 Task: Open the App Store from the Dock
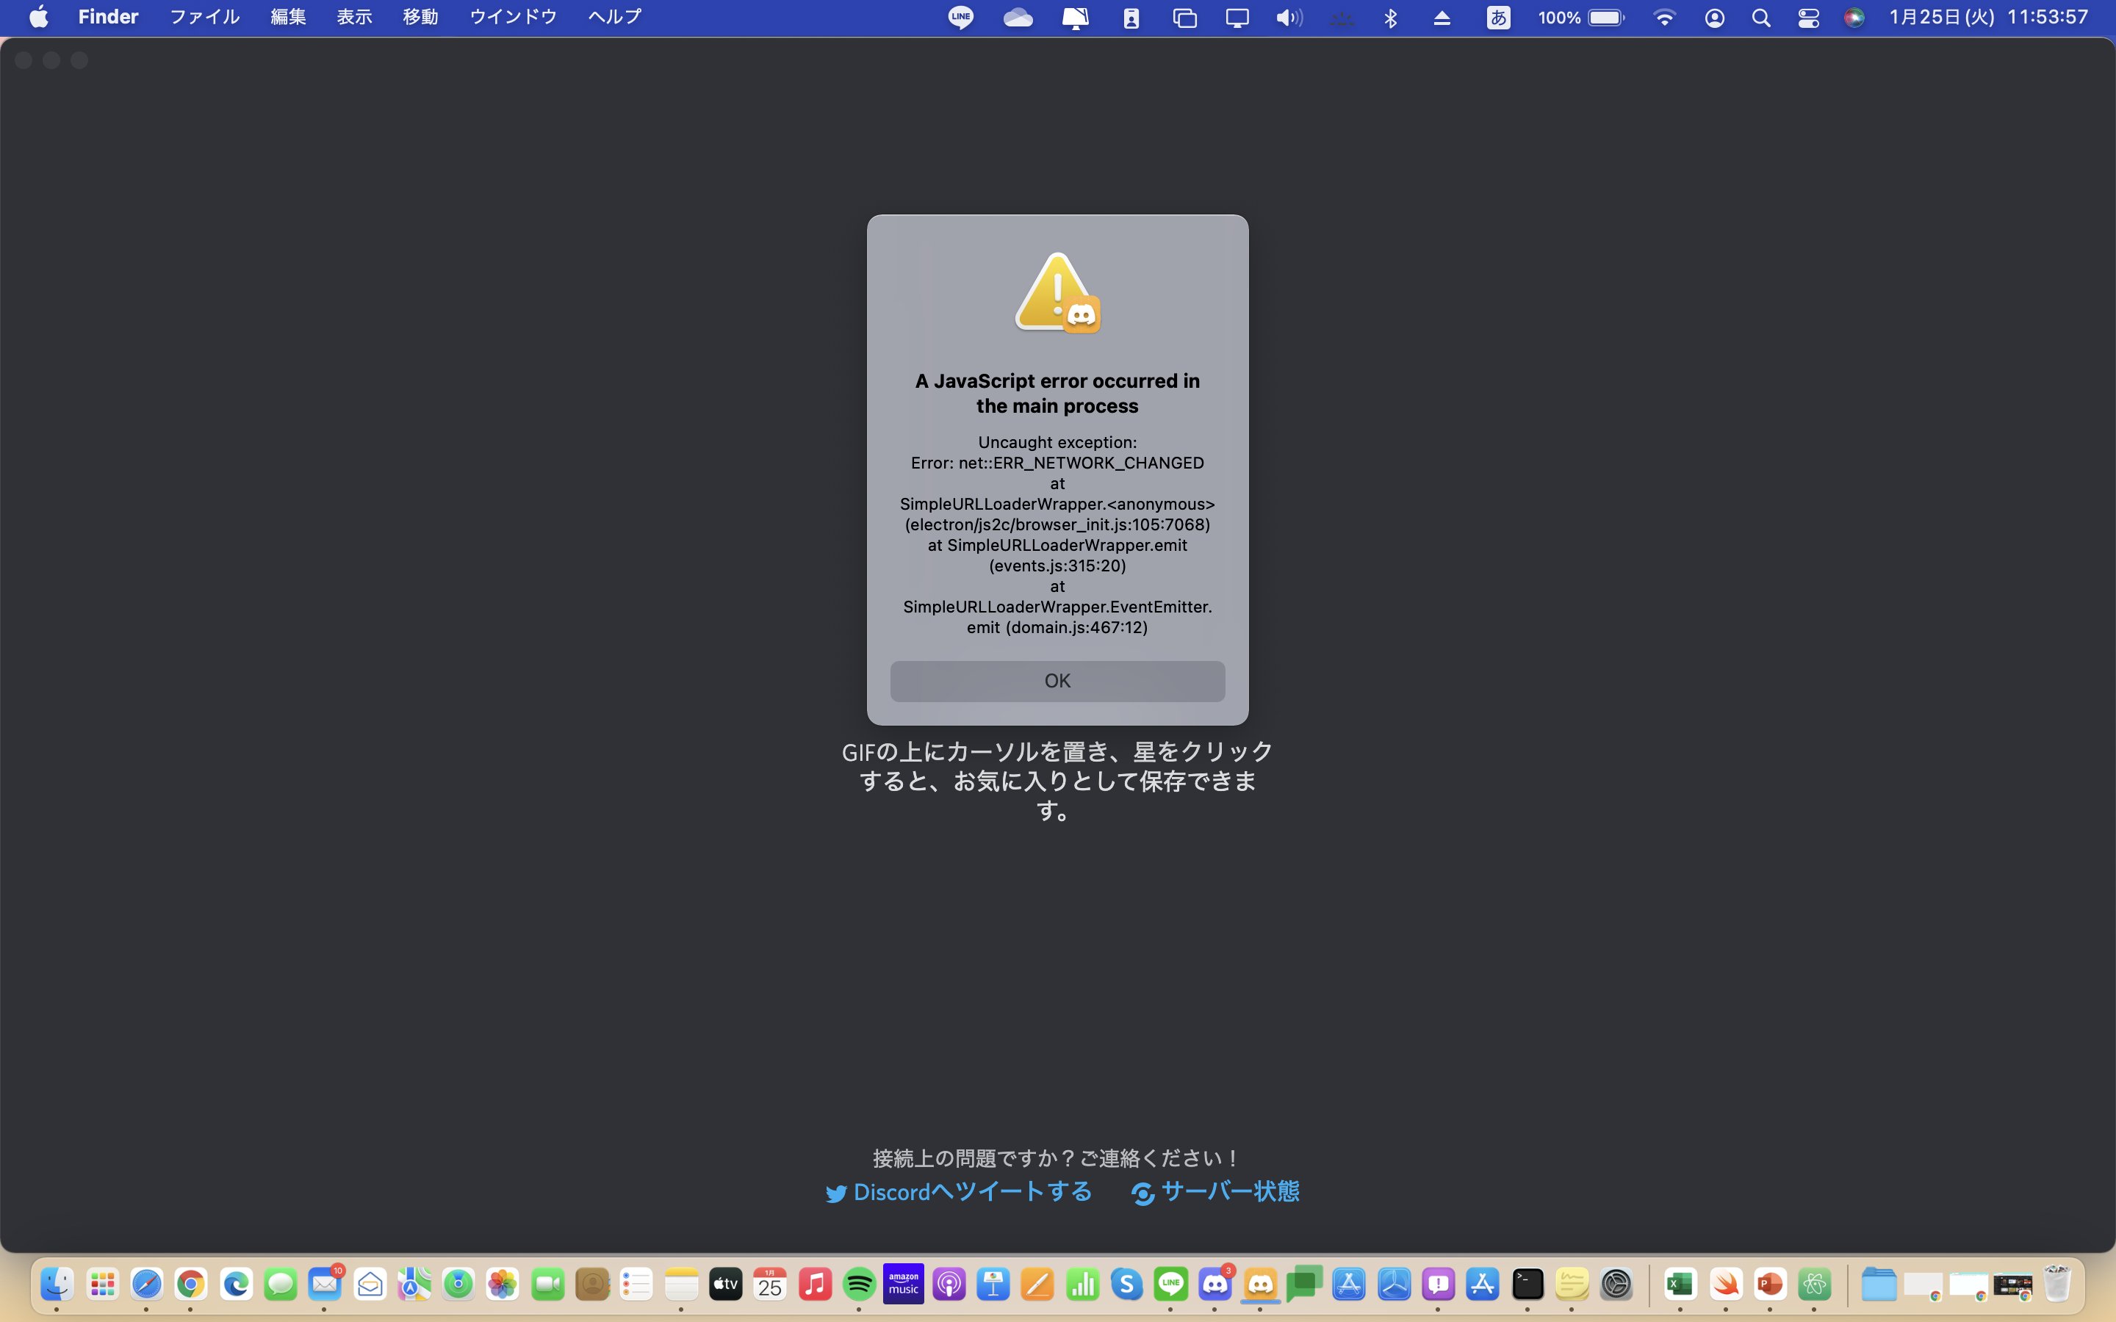(x=1484, y=1284)
